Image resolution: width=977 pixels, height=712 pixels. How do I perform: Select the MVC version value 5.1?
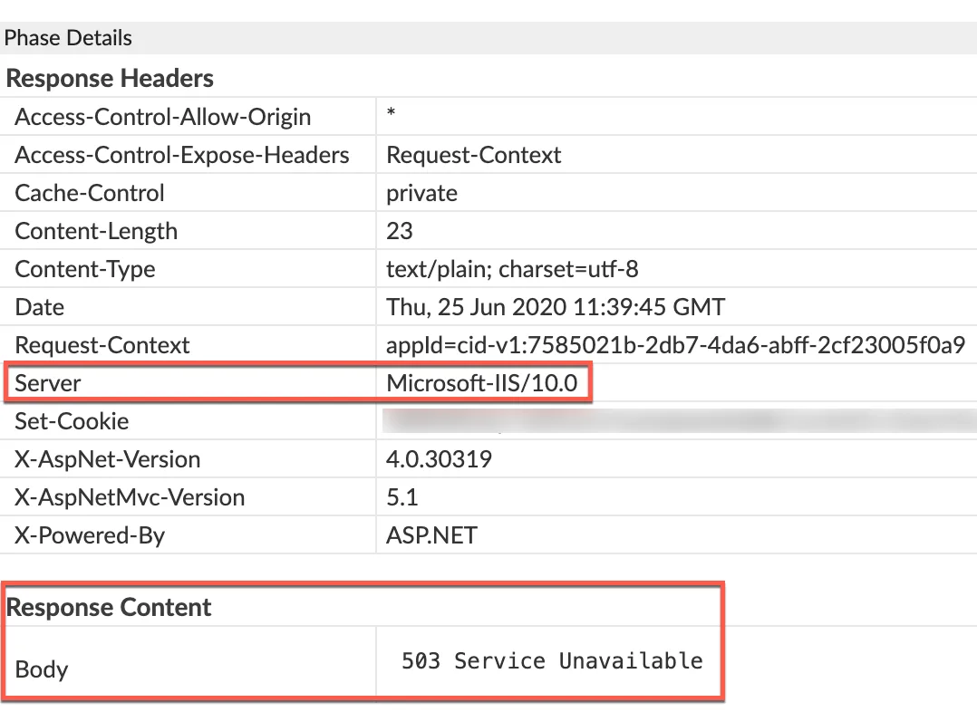pos(401,497)
